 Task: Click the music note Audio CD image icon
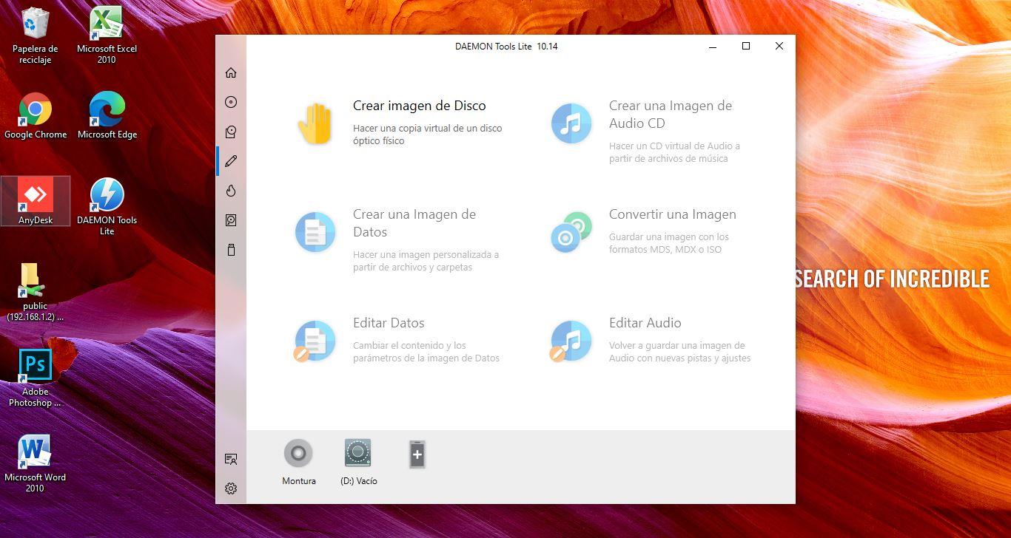pyautogui.click(x=571, y=123)
